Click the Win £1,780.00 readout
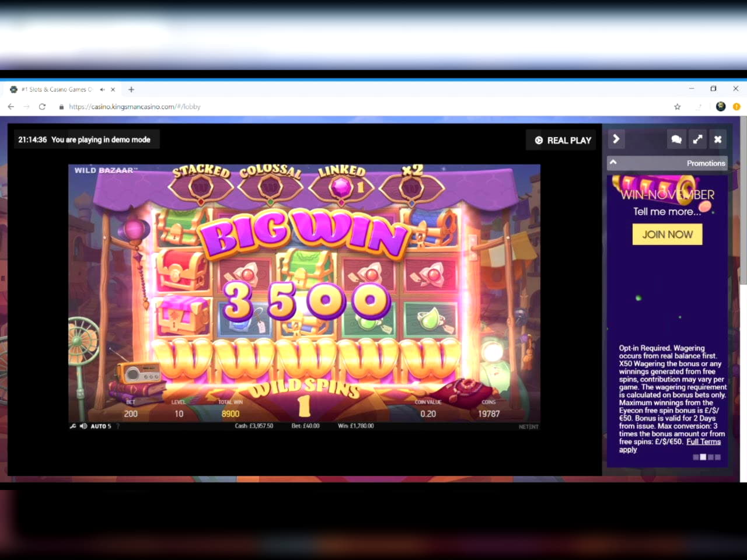Viewport: 747px width, 560px height. (355, 426)
